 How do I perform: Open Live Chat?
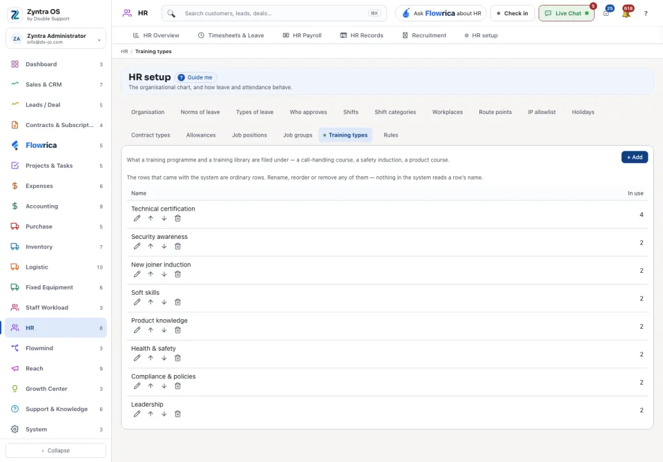point(566,14)
